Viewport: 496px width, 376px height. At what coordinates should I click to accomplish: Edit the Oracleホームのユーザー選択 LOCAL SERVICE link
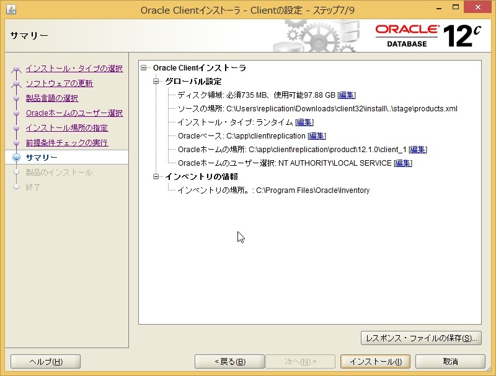pos(402,163)
